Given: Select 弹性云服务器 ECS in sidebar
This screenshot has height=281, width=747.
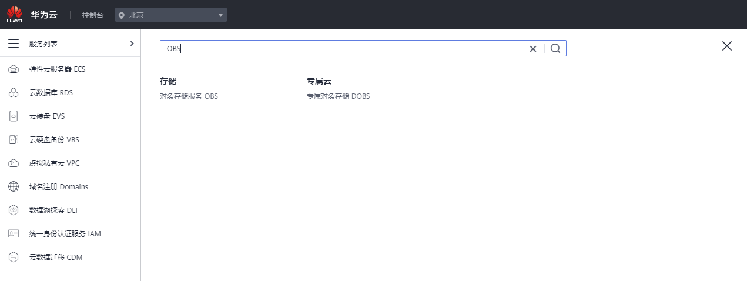Looking at the screenshot, I should (58, 69).
